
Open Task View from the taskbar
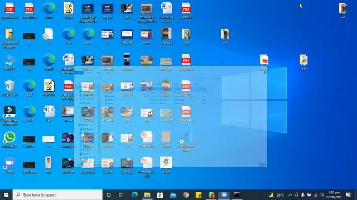point(121,195)
